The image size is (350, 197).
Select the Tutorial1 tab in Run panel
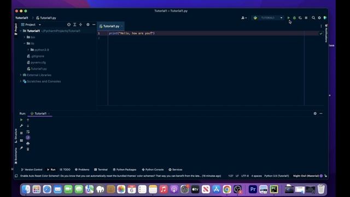(40, 113)
